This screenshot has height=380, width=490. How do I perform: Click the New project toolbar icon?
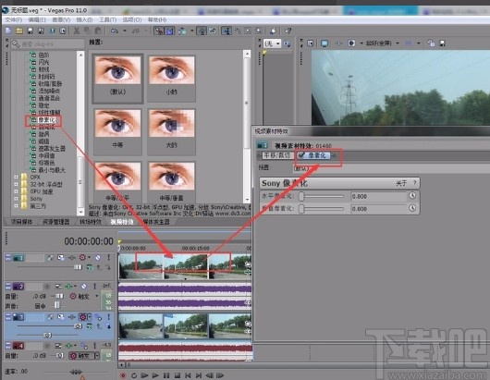8,31
